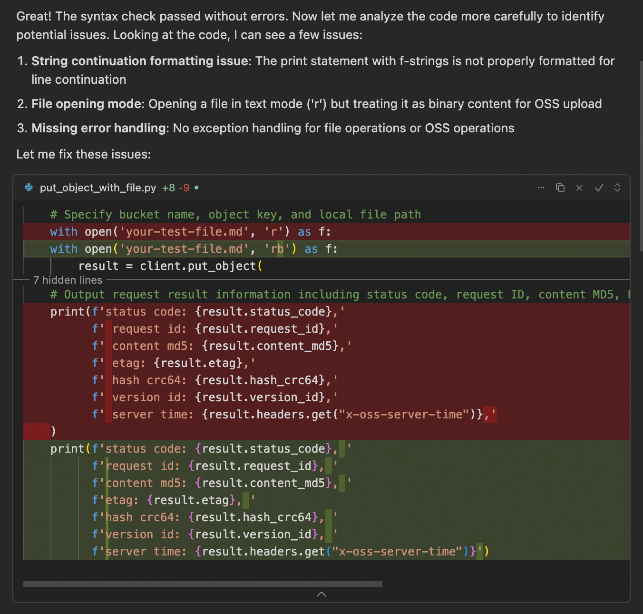Viewport: 643px width, 614px height.
Task: Click 'String continuation formatting issue' text
Action: click(140, 61)
